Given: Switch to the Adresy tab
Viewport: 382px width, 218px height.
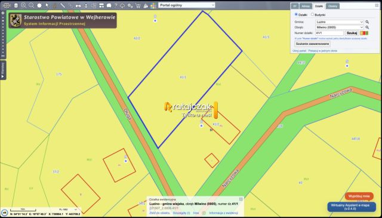Looking at the screenshot, I should point(306,6).
